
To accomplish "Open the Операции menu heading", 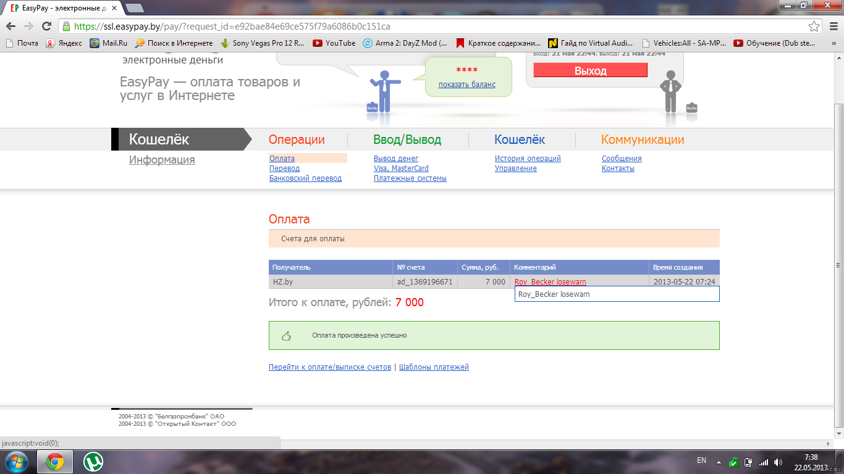I will 297,139.
